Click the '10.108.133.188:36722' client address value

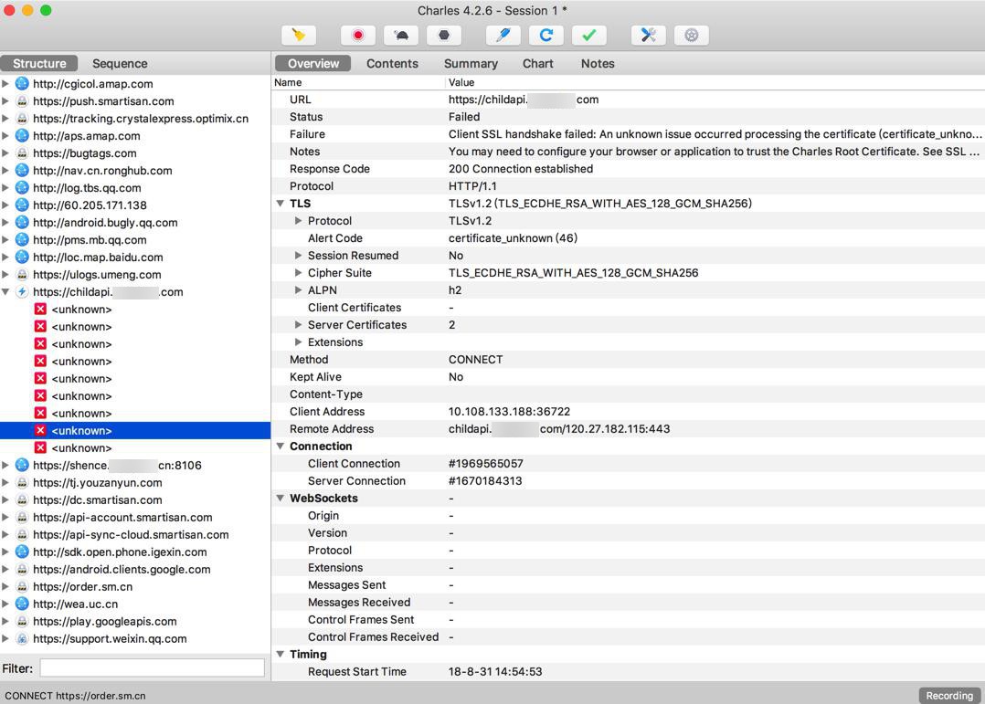(x=510, y=411)
